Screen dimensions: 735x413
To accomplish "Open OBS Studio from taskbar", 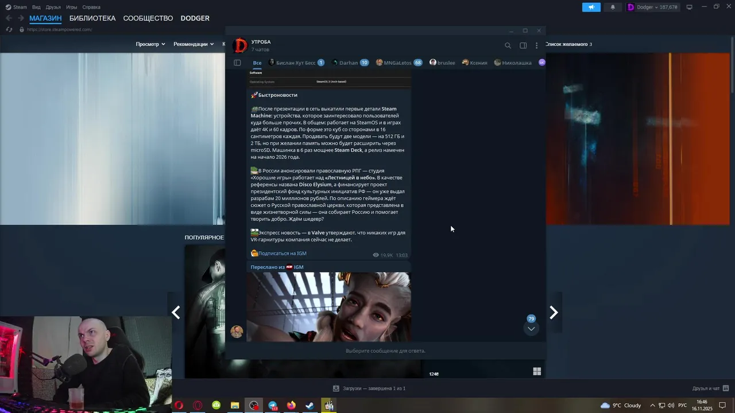I will 254,406.
